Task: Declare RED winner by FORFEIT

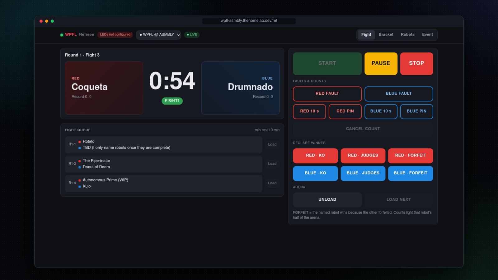Action: tap(411, 156)
